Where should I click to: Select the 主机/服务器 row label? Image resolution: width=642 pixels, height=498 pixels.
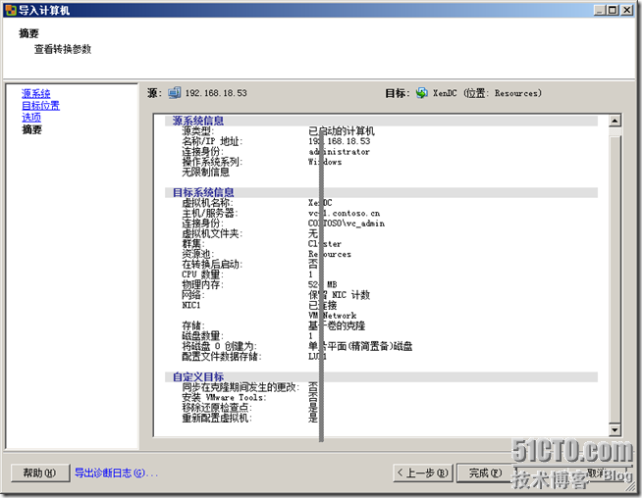pos(210,213)
